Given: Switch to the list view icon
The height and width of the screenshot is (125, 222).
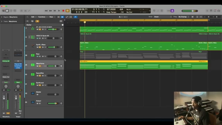Looking at the screenshot, I should (x=59, y=17).
